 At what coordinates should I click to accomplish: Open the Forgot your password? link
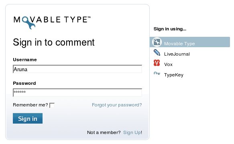(x=117, y=105)
